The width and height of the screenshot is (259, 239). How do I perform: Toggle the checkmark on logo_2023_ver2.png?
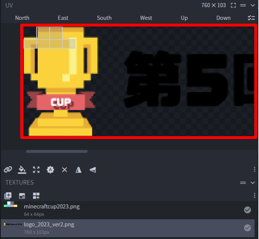[247, 228]
